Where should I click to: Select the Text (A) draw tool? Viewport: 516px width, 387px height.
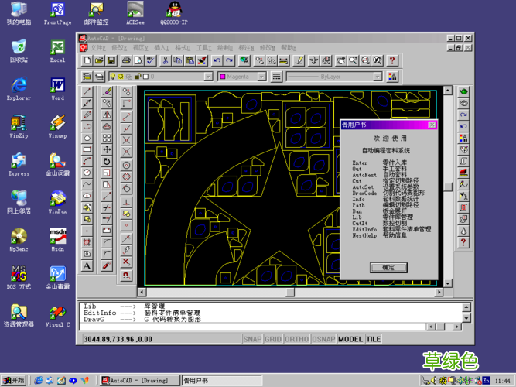tap(87, 266)
